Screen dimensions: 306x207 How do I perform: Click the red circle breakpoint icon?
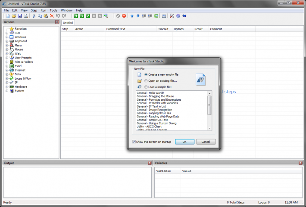click(x=124, y=16)
